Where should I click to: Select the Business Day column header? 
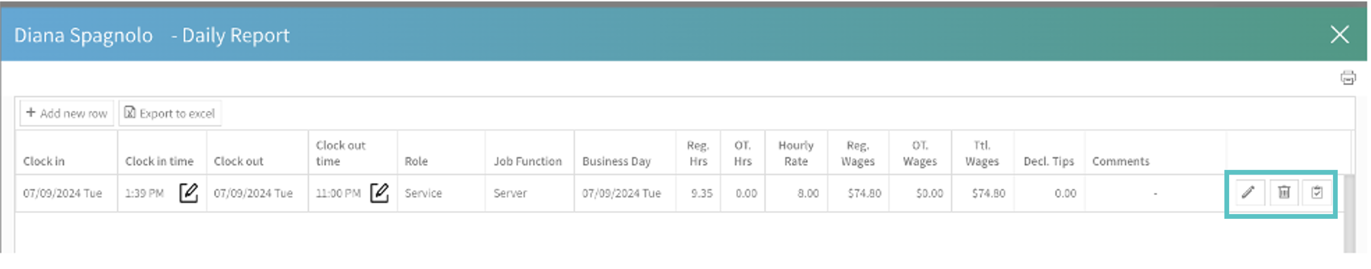(x=616, y=161)
